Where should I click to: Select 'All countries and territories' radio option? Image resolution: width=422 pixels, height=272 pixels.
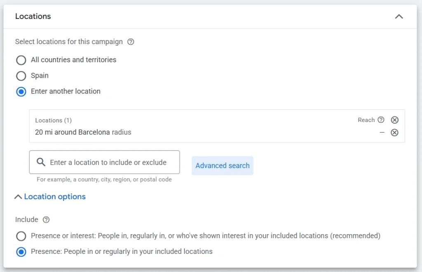tap(21, 60)
